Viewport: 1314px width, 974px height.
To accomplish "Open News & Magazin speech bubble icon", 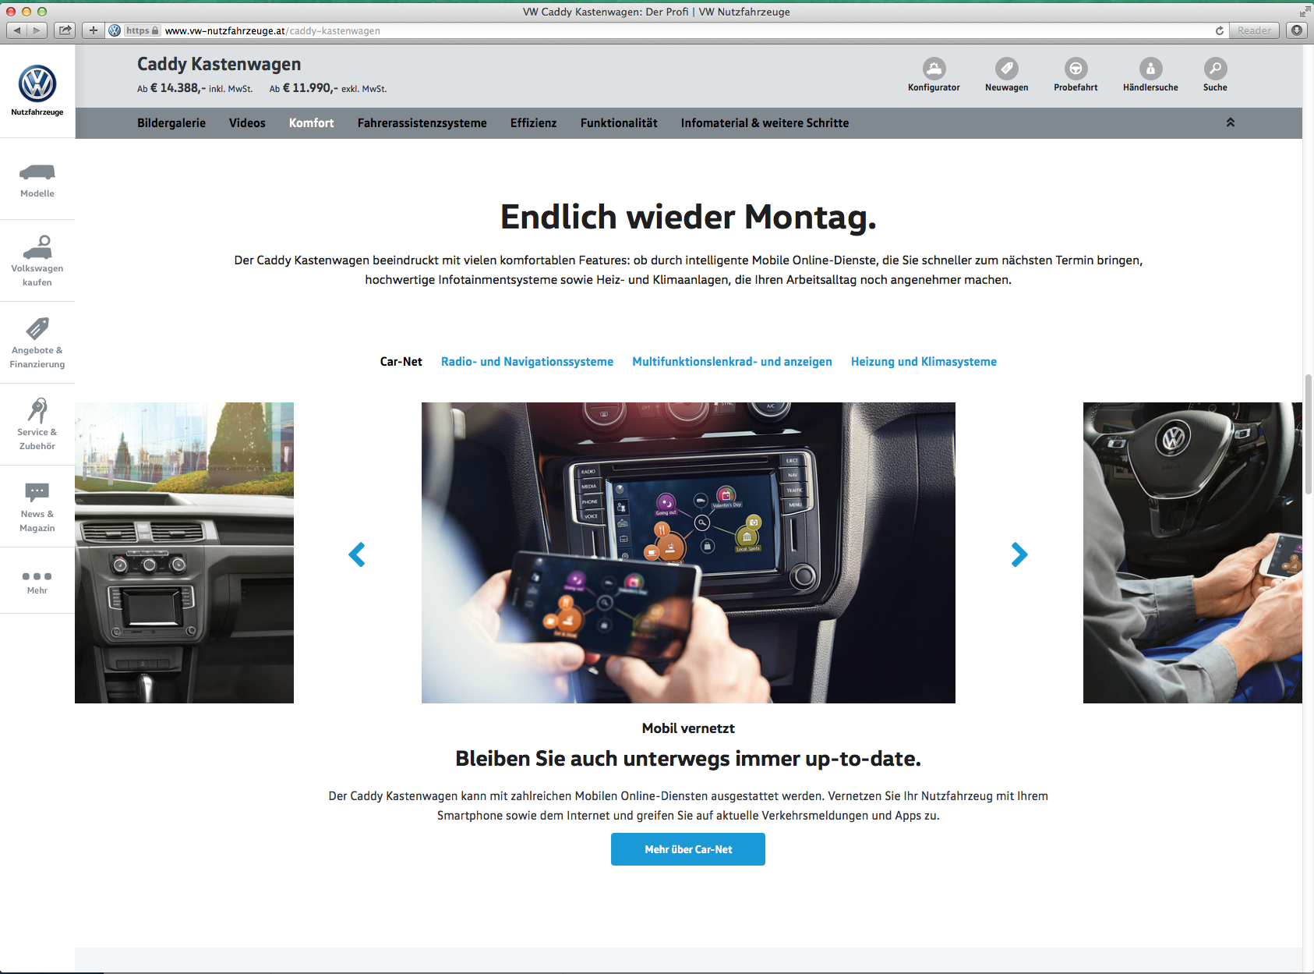I will pos(37,492).
